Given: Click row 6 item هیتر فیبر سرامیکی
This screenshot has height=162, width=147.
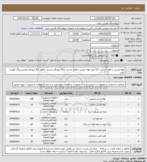Looking at the screenshot, I should point(97,130).
